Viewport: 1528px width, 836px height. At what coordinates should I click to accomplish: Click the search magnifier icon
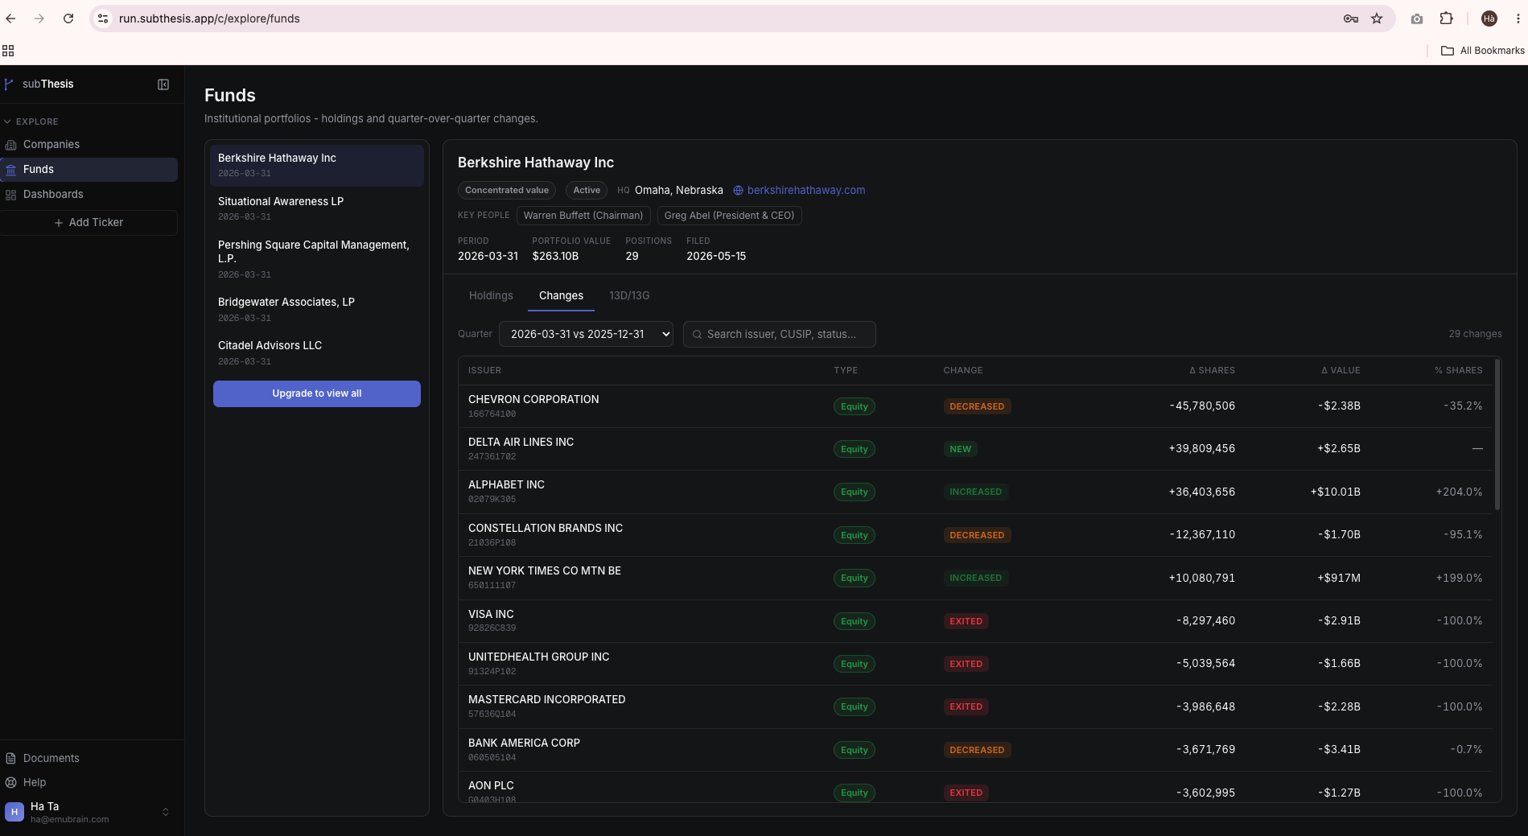coord(697,335)
